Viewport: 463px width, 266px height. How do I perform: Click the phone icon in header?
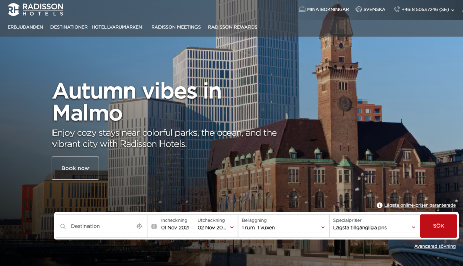click(397, 9)
